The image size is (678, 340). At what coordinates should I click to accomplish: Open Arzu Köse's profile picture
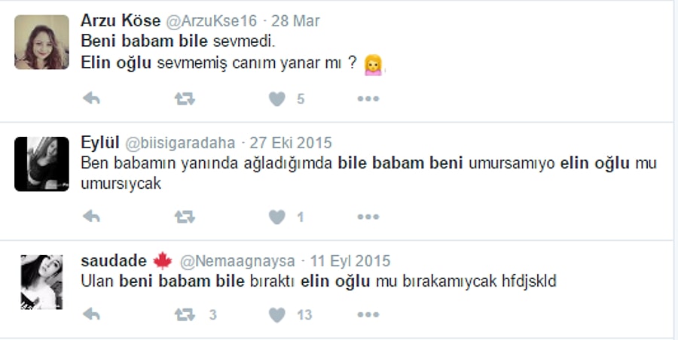[41, 42]
